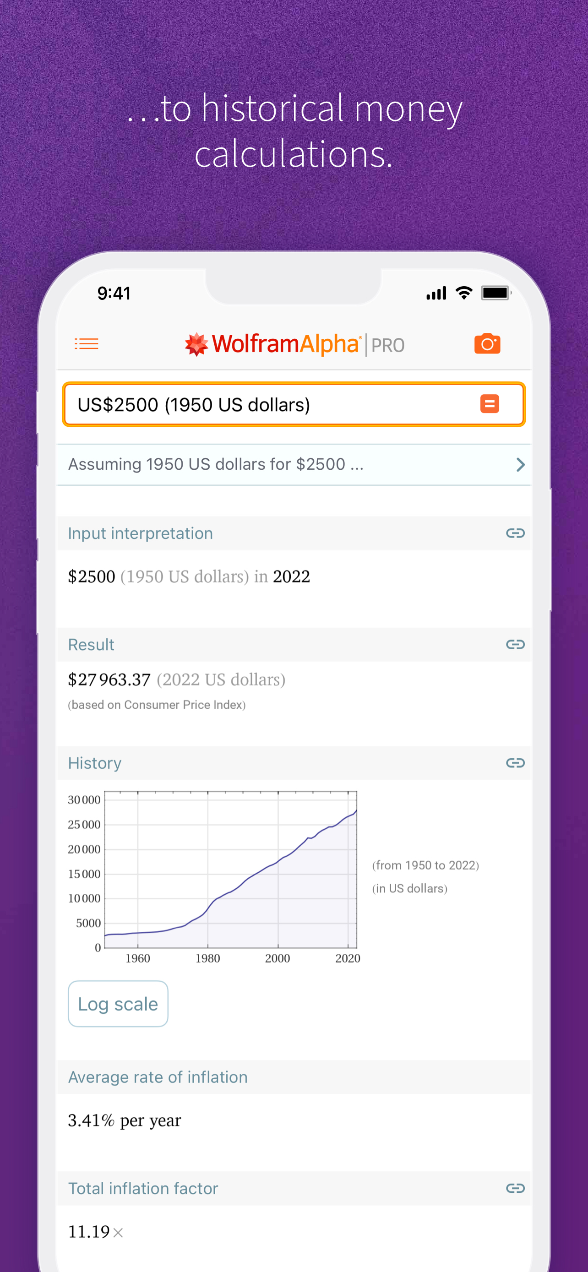The image size is (588, 1272).
Task: Tap the Log scale button
Action: [x=118, y=1003]
